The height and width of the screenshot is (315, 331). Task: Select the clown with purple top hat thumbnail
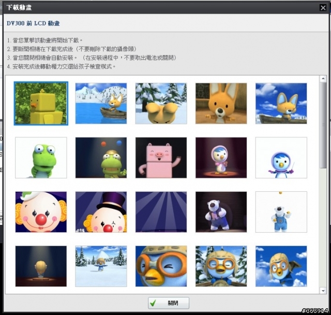pos(101,212)
